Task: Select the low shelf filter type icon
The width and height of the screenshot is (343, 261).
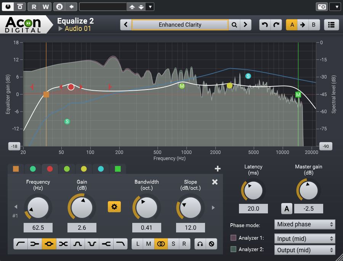Action: [35, 244]
